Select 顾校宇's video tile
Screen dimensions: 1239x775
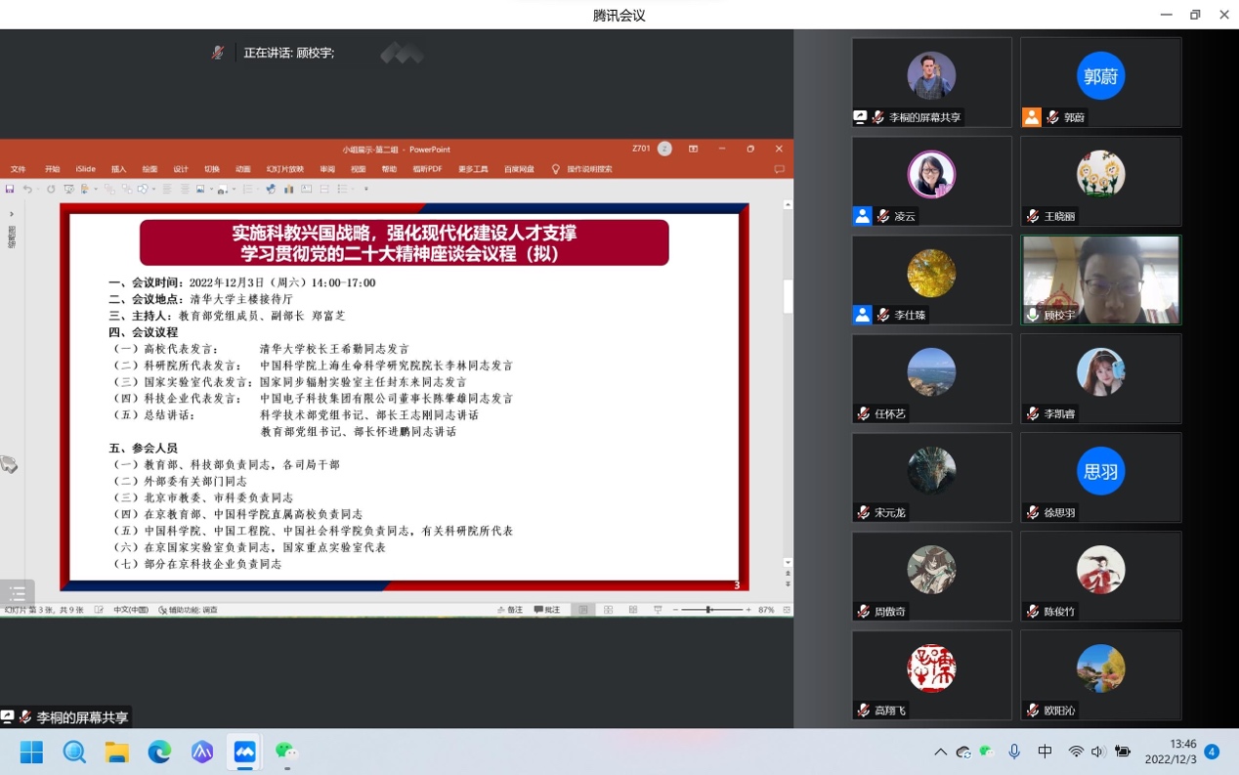(1100, 280)
